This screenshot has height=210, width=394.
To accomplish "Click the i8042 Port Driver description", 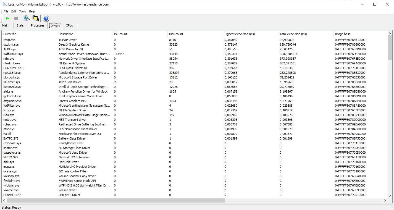I will [70, 82].
